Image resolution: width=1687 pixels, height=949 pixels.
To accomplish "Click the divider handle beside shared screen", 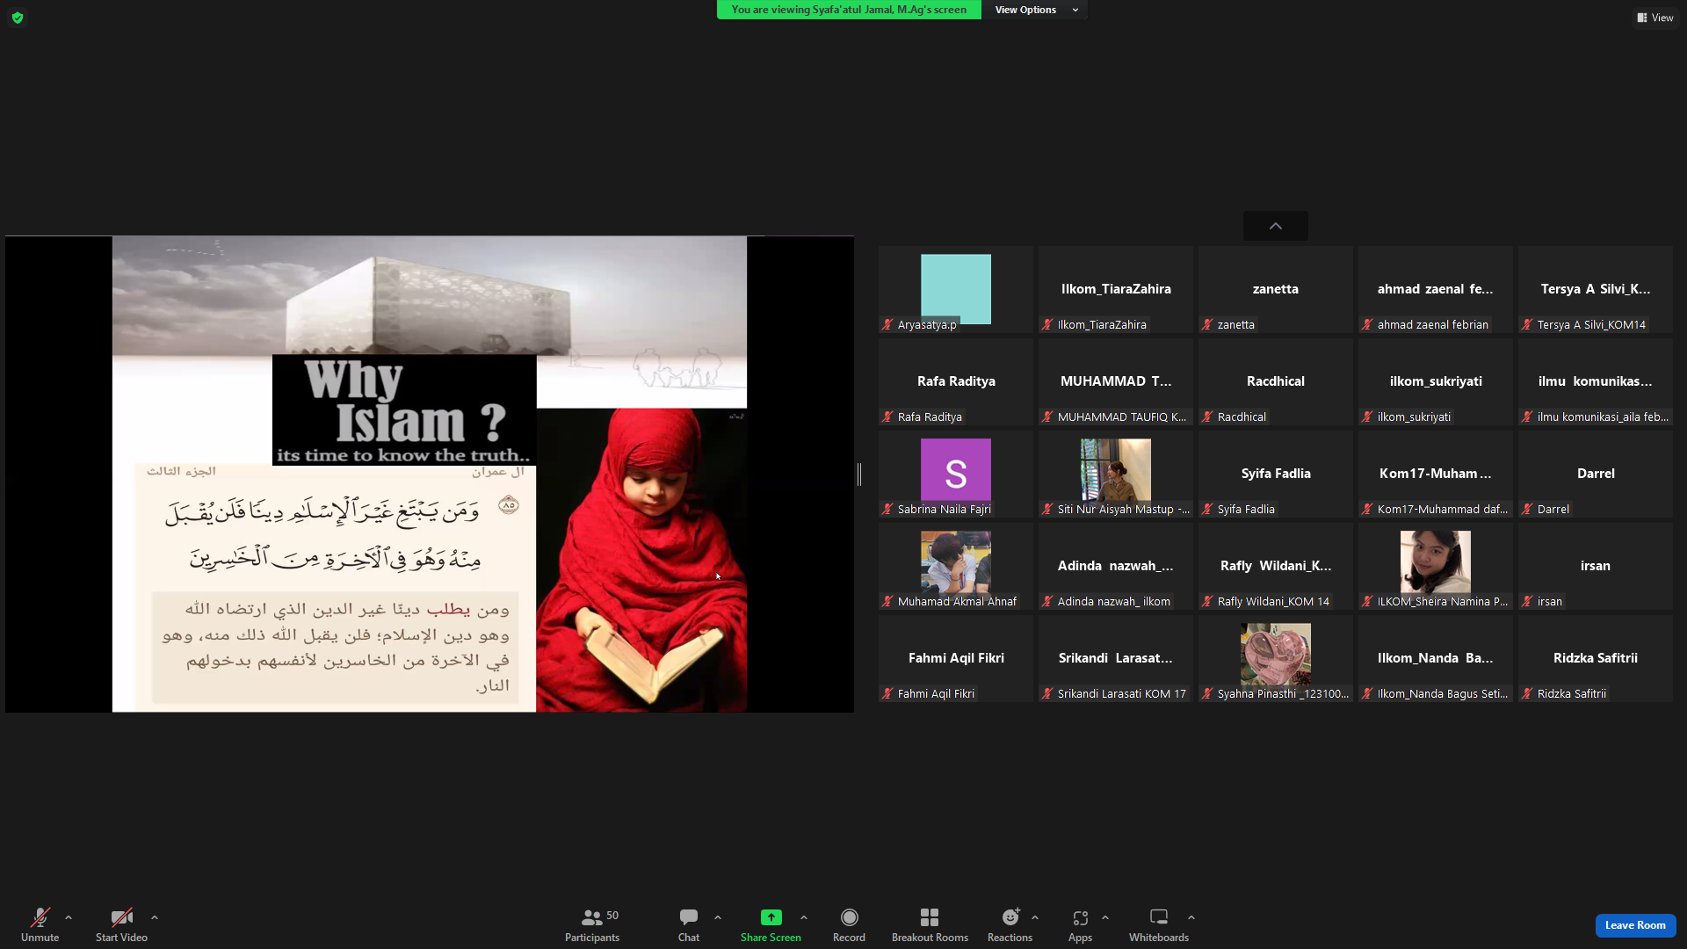I will 859,474.
